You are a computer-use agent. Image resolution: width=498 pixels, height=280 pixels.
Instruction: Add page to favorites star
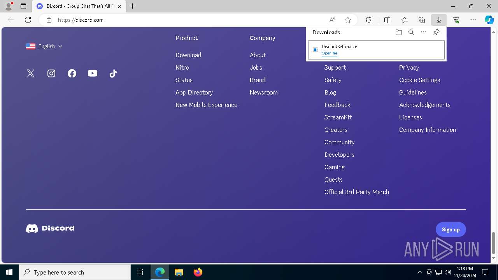tap(348, 20)
